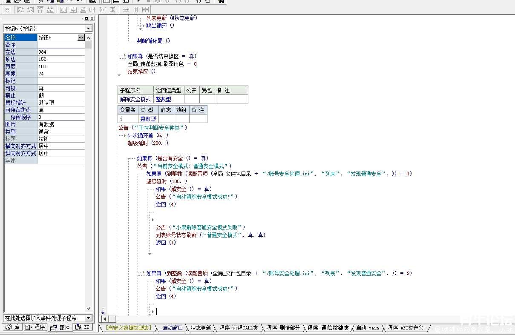Screen dimensions: 515x335
Task: Click the 可视 property value 真
Action: pos(61,88)
